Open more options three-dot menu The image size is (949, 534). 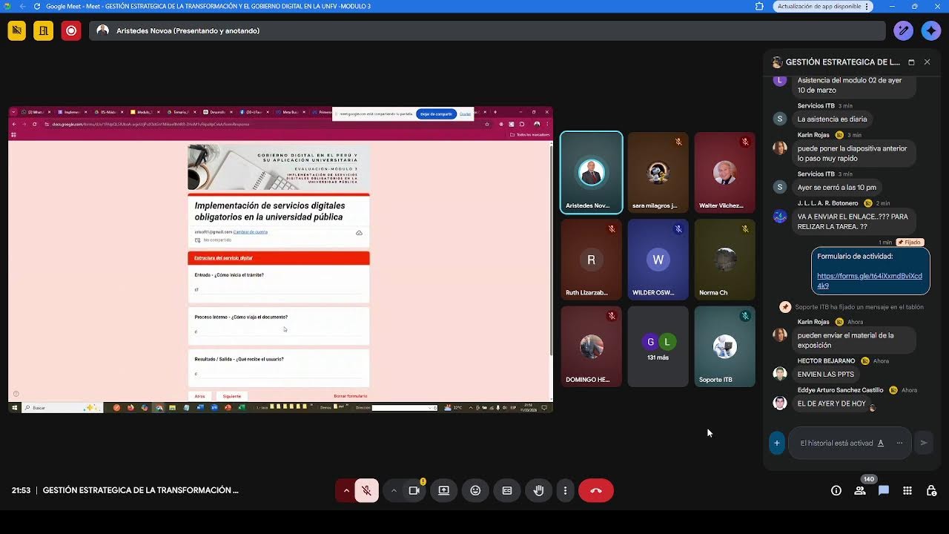(x=565, y=490)
